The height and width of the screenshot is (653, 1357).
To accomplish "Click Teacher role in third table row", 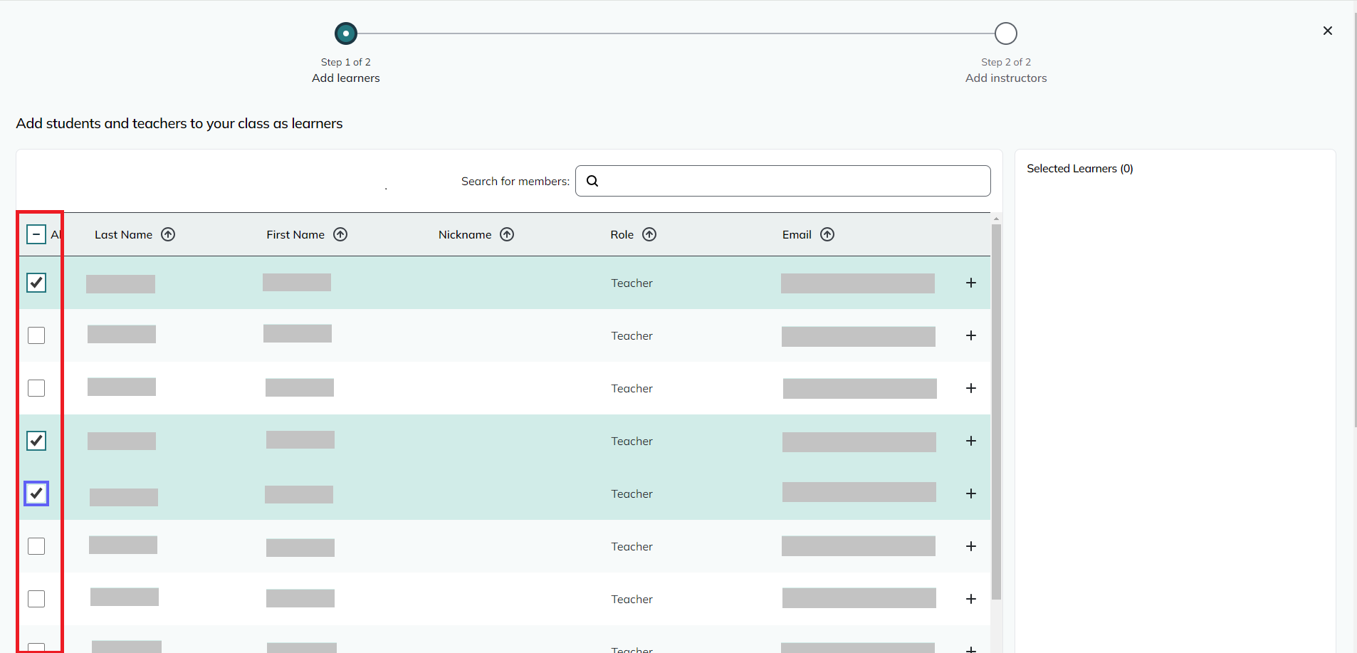I will tap(632, 388).
